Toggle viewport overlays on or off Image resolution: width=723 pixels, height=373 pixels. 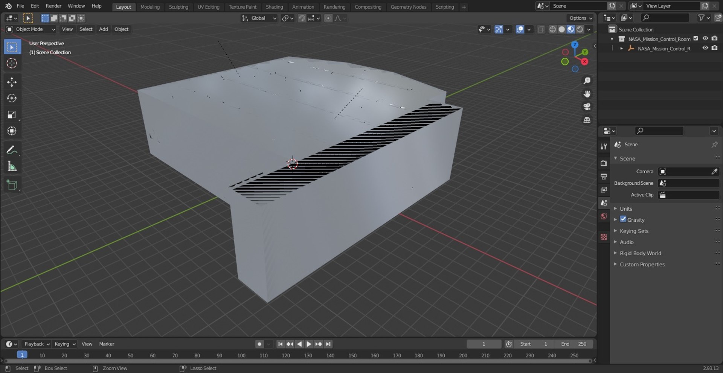(520, 29)
